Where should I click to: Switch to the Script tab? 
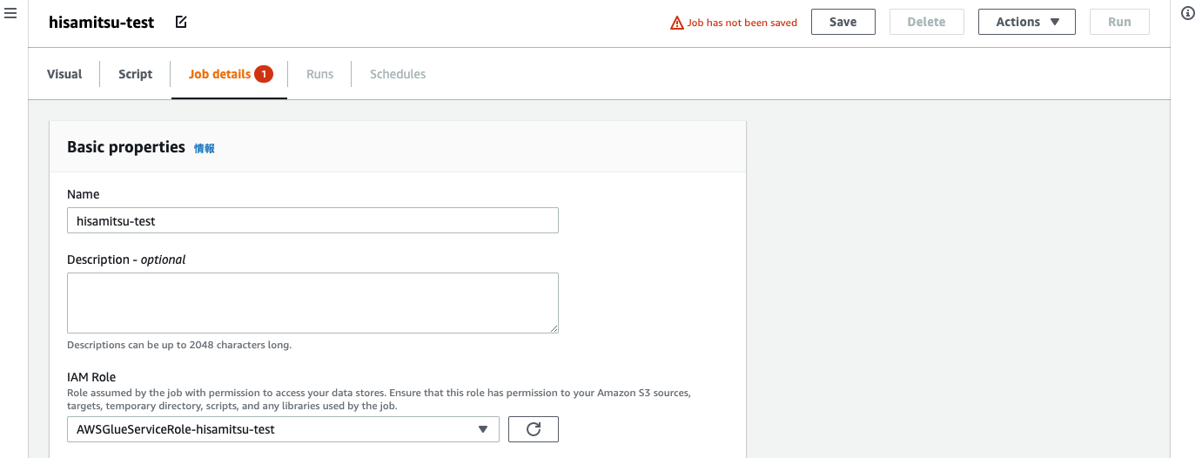click(x=136, y=74)
